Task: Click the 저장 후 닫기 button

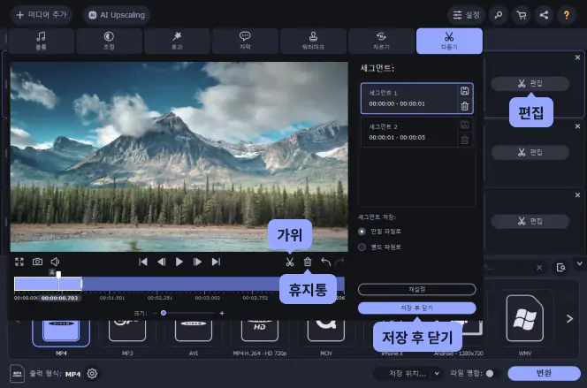Action: click(x=417, y=308)
